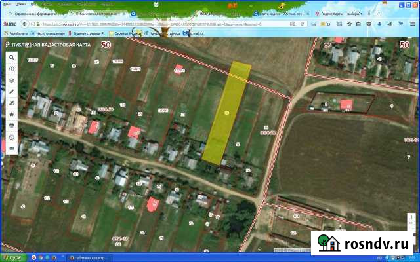Image resolution: width=420 pixels, height=262 pixels.
Task: Select the drawing pencil tool
Action: point(11,103)
